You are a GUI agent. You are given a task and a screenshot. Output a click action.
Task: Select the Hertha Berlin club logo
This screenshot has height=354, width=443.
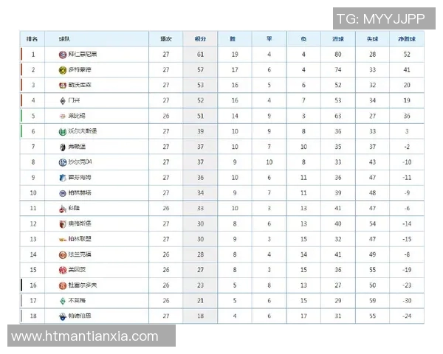pos(63,192)
